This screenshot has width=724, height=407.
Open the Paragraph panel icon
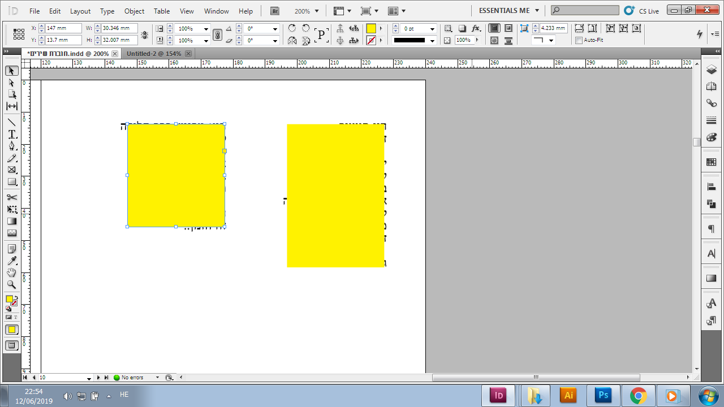(x=712, y=229)
